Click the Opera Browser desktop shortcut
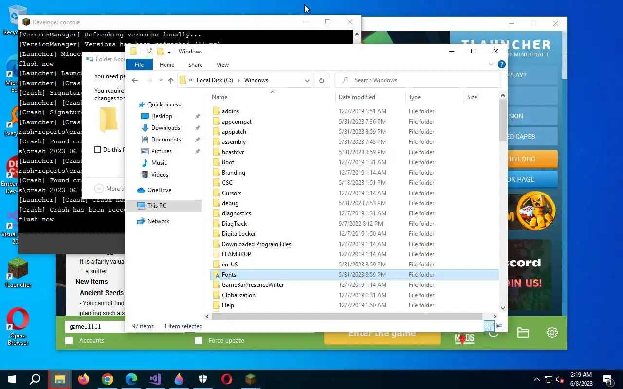 pyautogui.click(x=18, y=328)
